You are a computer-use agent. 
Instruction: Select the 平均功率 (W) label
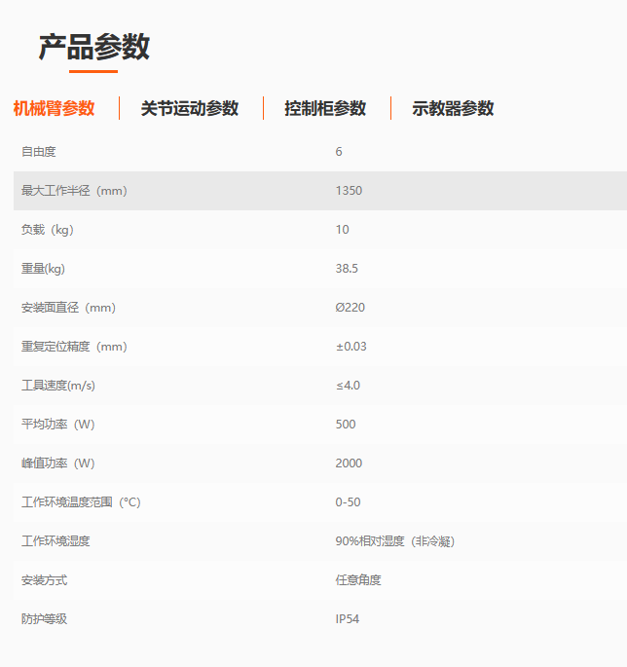click(58, 425)
